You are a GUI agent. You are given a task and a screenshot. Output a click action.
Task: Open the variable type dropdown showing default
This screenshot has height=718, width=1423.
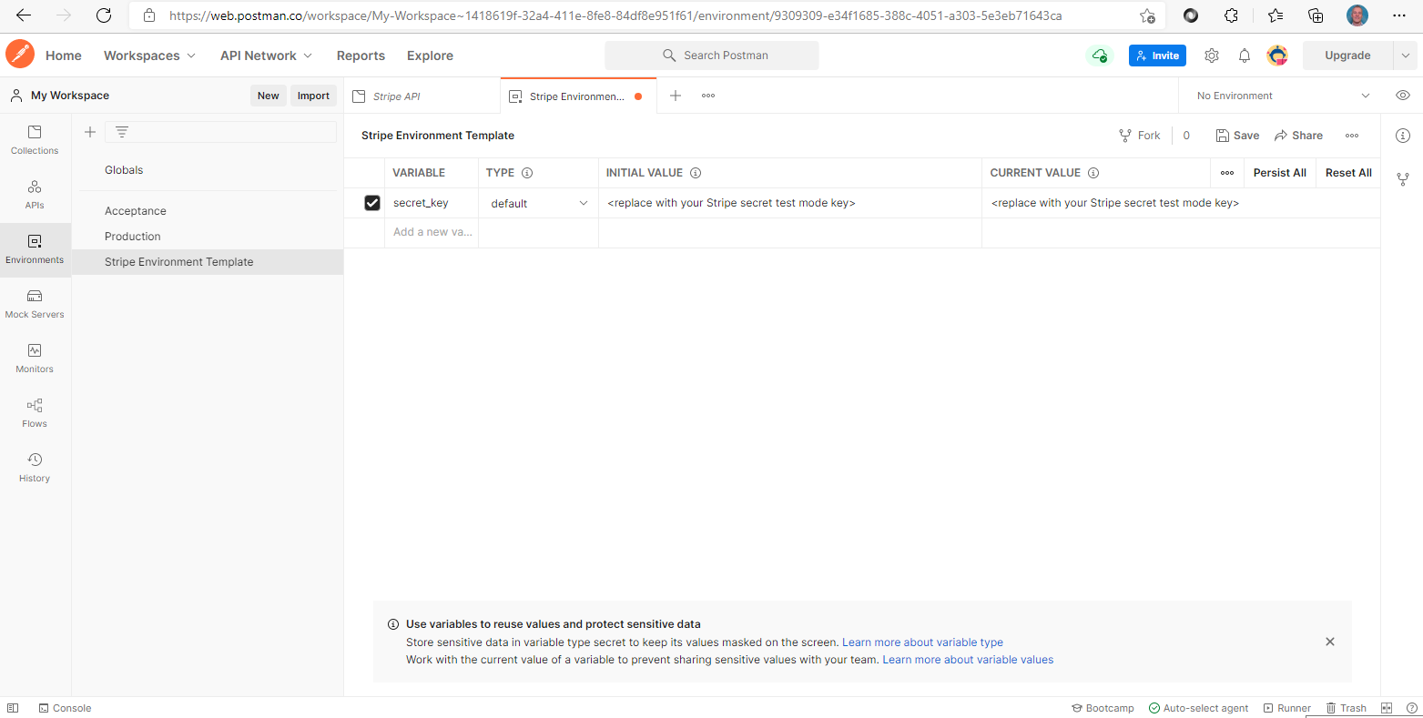[x=538, y=202]
